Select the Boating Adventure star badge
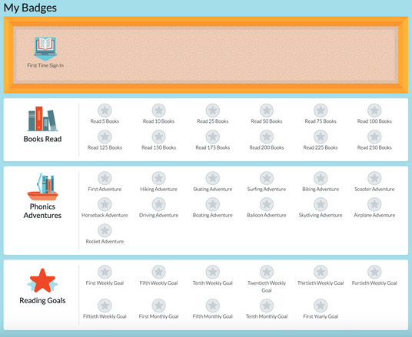412x337 pixels. (213, 204)
